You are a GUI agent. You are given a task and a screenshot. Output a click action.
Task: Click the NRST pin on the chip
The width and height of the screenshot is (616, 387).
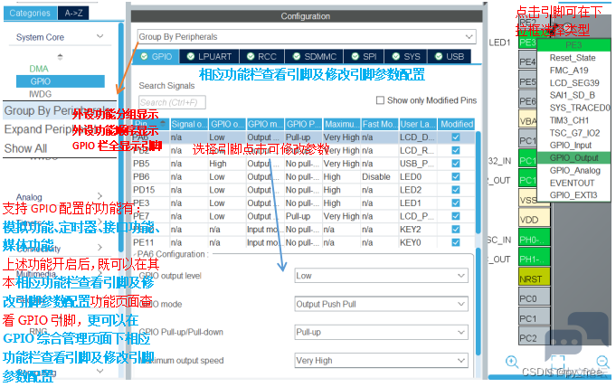coord(530,278)
